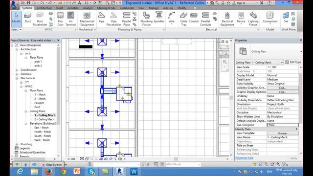Click the Component tool
The height and width of the screenshot is (176, 313).
click(270, 18)
